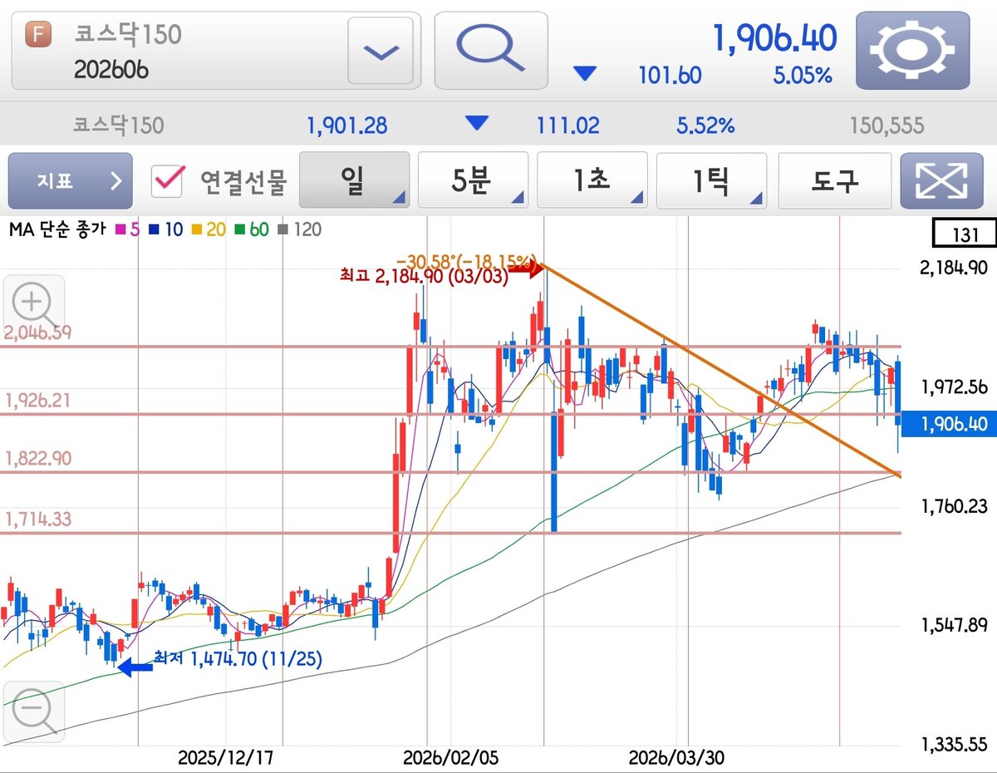Click the 131 candle count box
997x773 pixels.
pyautogui.click(x=964, y=234)
